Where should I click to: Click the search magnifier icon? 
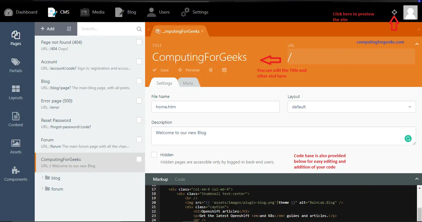click(x=139, y=29)
